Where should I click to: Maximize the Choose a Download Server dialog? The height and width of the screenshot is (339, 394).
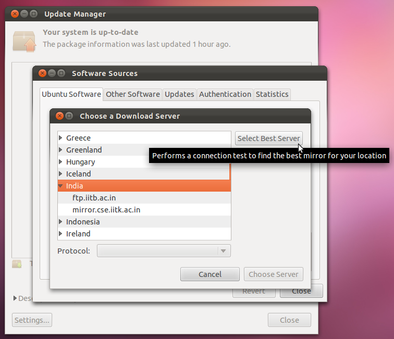tap(69, 116)
